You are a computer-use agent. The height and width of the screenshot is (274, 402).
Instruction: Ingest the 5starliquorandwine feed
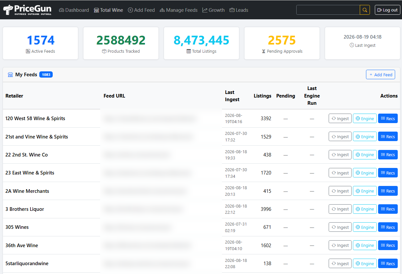pyautogui.click(x=340, y=264)
